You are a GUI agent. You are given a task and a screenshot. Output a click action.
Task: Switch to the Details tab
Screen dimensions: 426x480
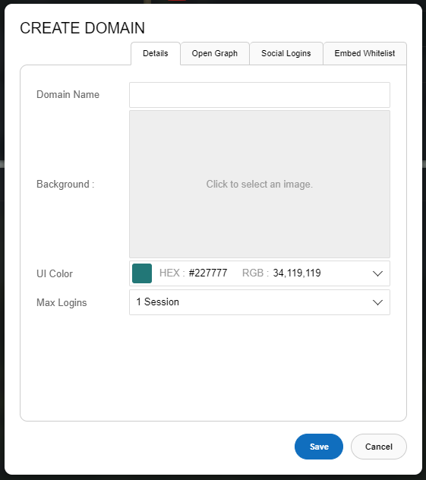[156, 54]
